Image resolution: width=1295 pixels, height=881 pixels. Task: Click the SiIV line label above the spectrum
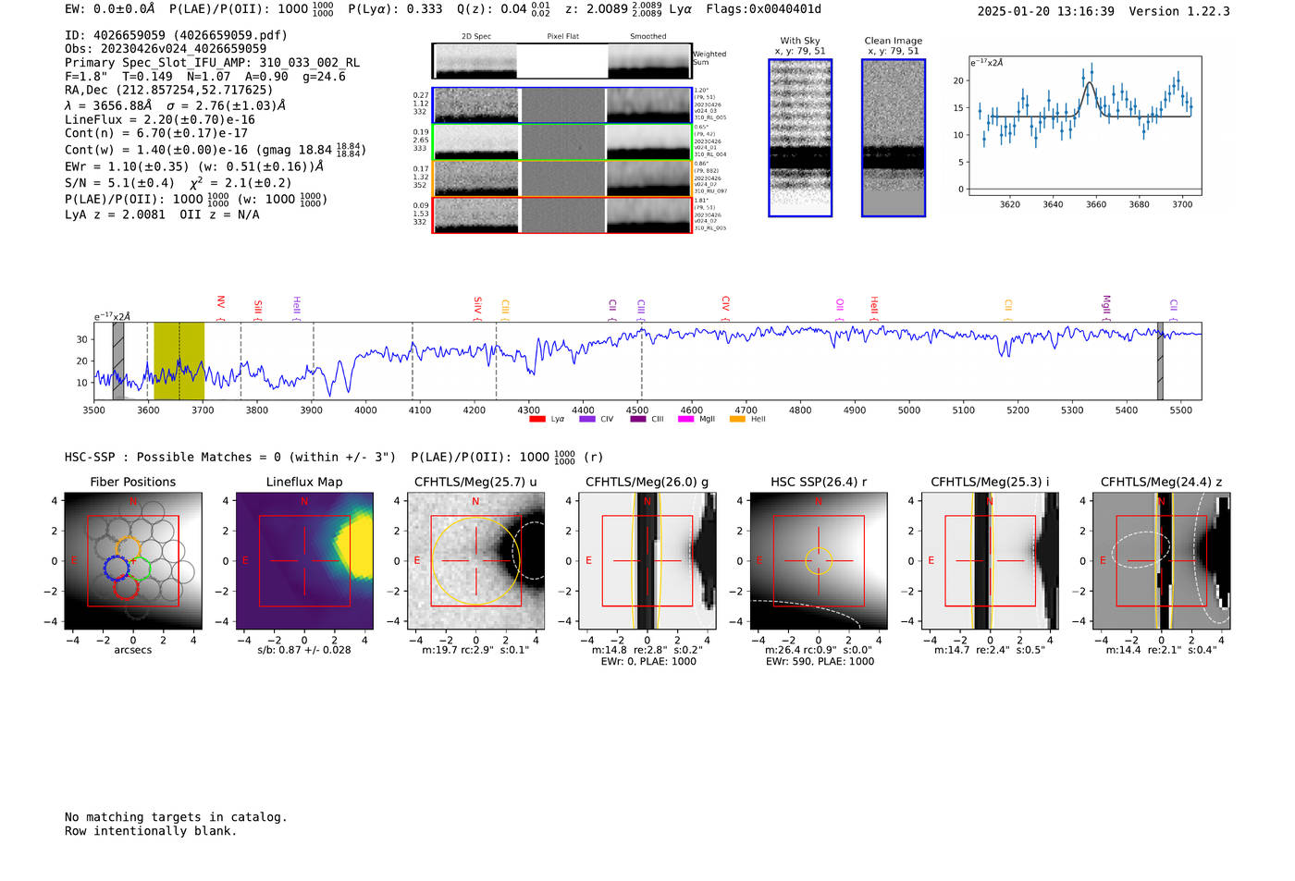pos(478,305)
